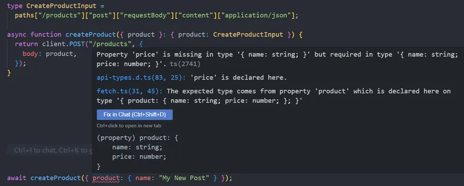
Task: Click the "application/json" string in type path
Action: click(256, 15)
